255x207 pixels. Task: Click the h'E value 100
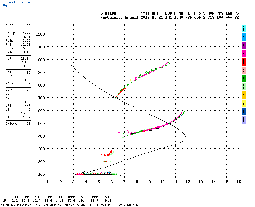[x=27, y=80]
